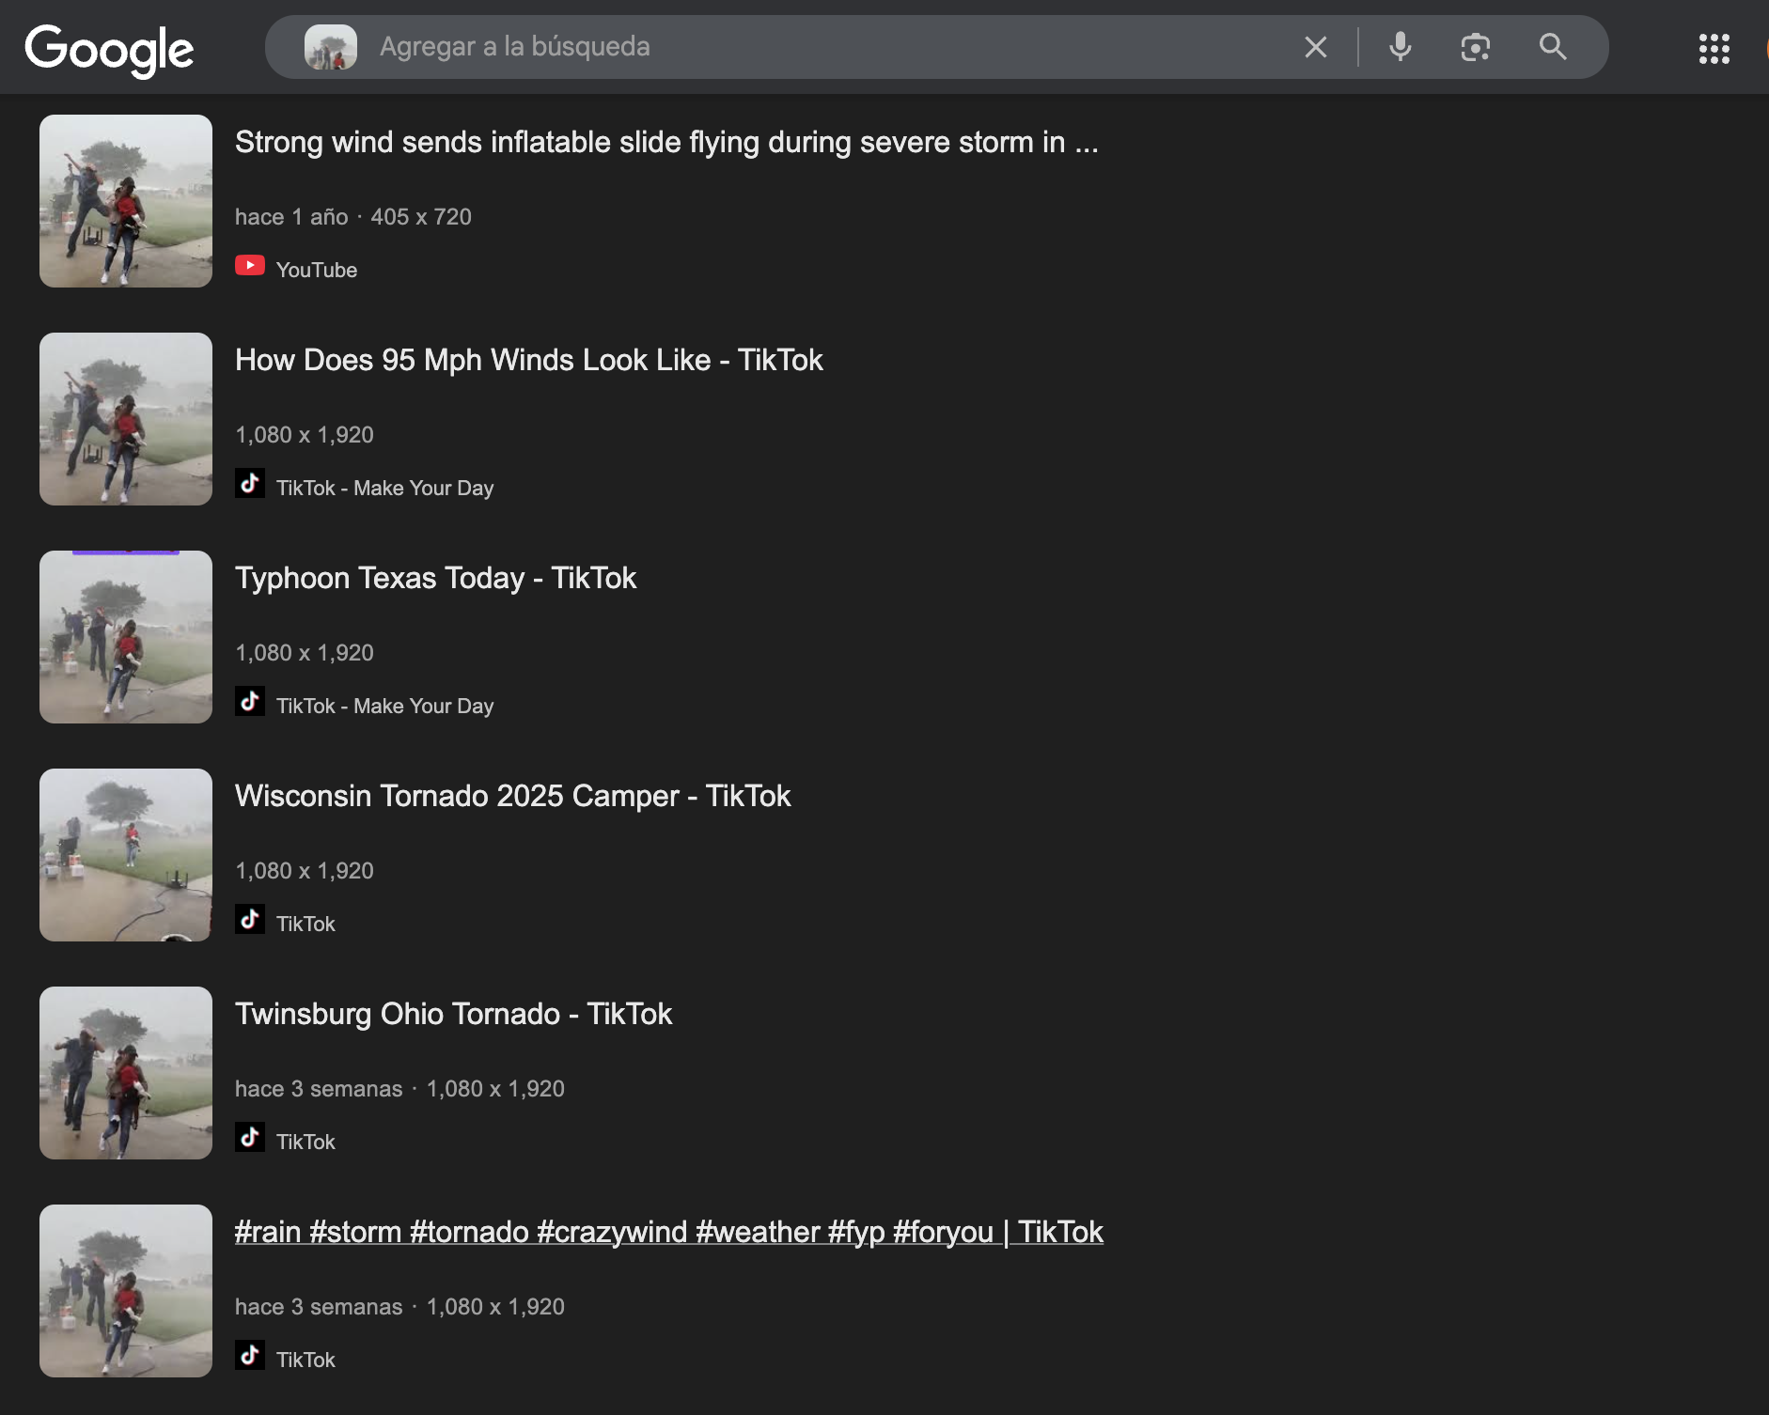This screenshot has width=1769, height=1415.
Task: Click '1,080 x 1,920' under Typhoon Texas Today
Action: click(305, 653)
